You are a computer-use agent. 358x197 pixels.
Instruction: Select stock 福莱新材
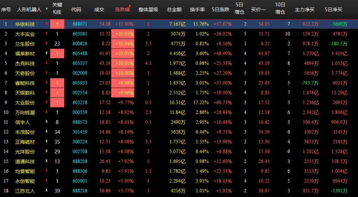click(x=25, y=54)
